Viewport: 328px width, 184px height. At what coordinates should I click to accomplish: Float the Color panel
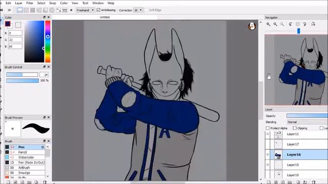click(45, 17)
